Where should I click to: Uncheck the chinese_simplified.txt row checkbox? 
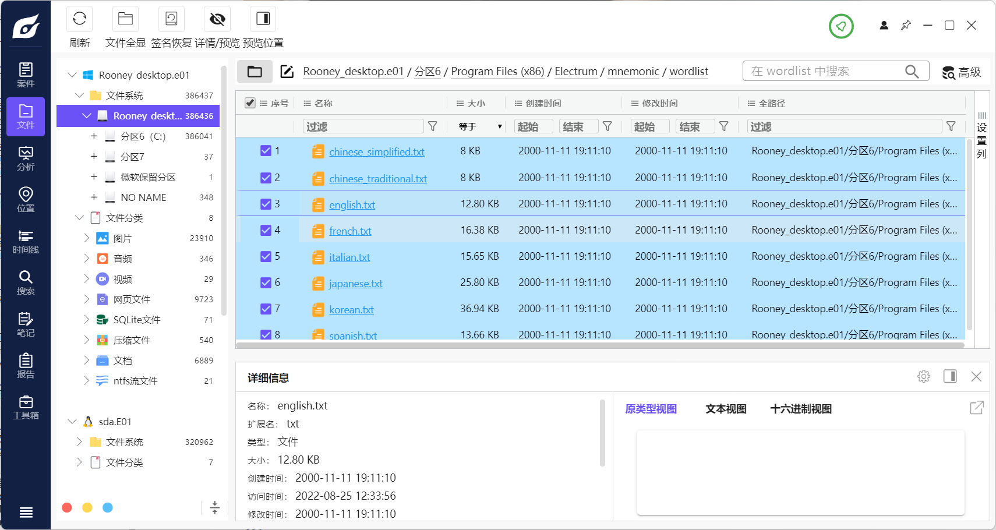click(x=266, y=151)
